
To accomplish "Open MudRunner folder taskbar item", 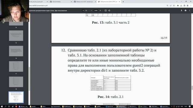I will pyautogui.click(x=67, y=106).
